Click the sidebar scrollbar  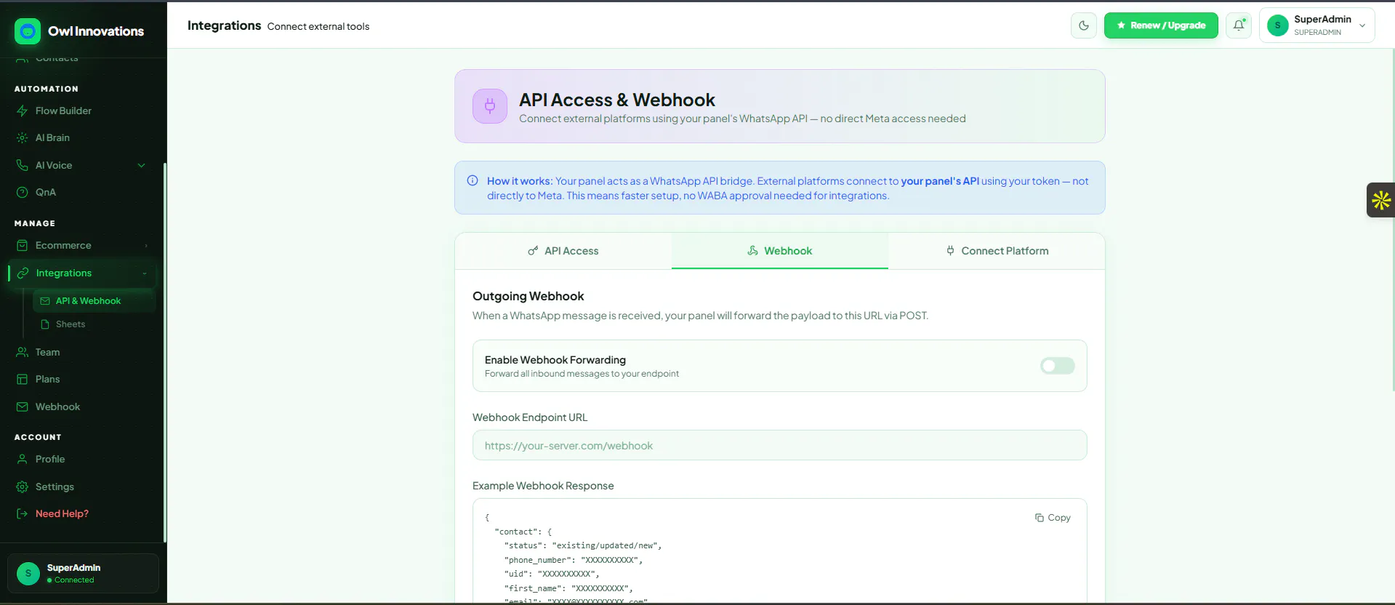pos(165,352)
